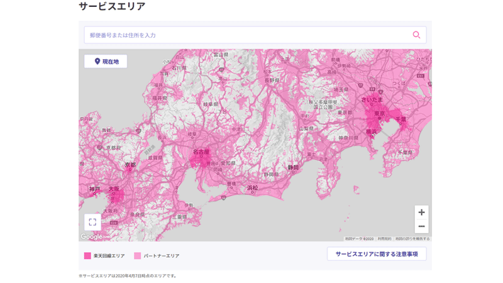Click the パートナーエリア legend color swatch
The height and width of the screenshot is (283, 503).
[x=137, y=256]
